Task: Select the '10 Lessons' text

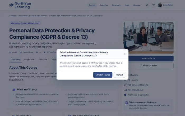Action: (x=133, y=80)
